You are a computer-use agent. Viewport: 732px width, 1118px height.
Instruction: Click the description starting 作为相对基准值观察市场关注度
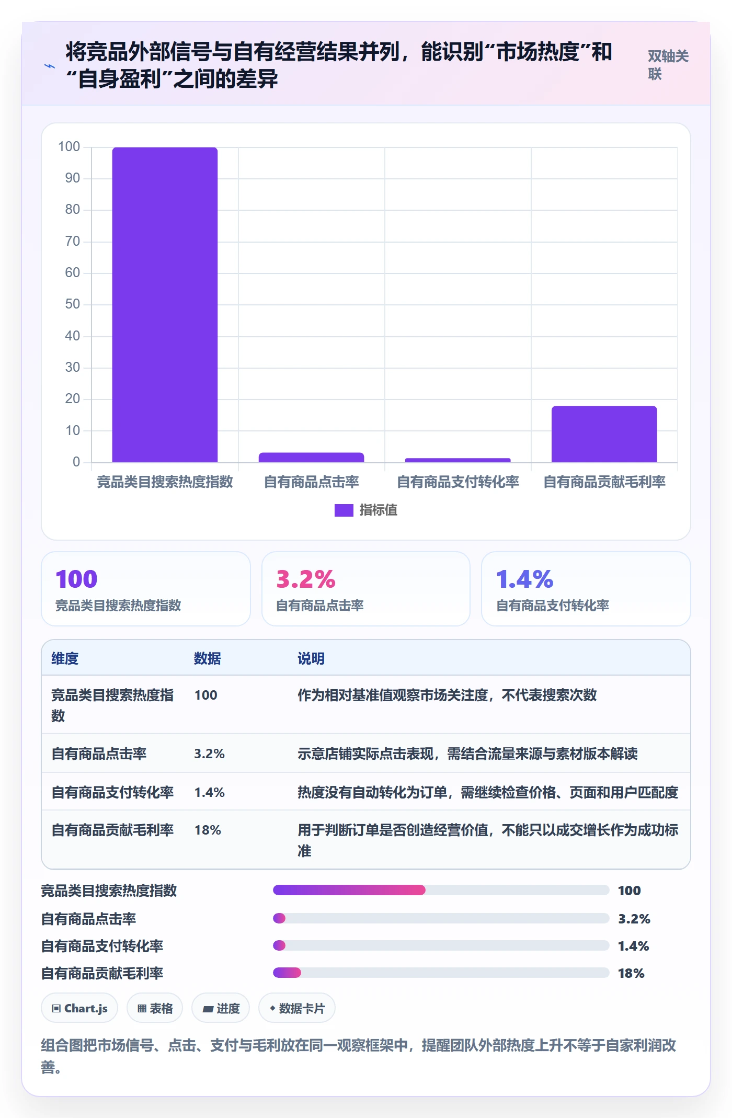pyautogui.click(x=447, y=695)
